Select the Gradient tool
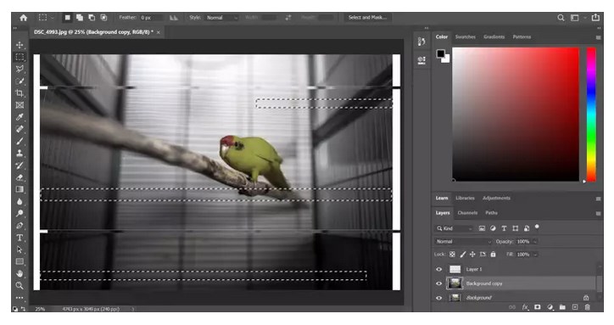The image size is (614, 325). 20,189
